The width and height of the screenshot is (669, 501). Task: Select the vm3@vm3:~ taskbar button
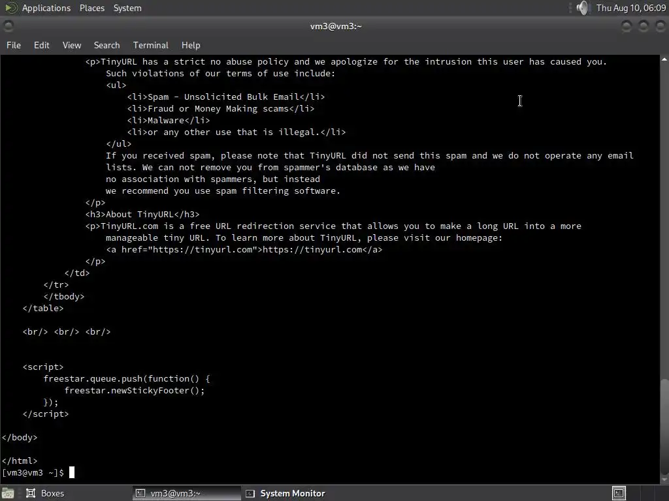(x=186, y=493)
